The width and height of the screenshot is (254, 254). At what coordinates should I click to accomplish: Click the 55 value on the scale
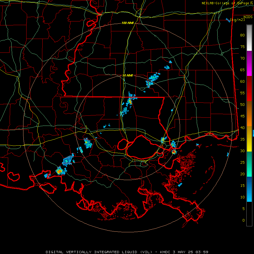(242, 93)
